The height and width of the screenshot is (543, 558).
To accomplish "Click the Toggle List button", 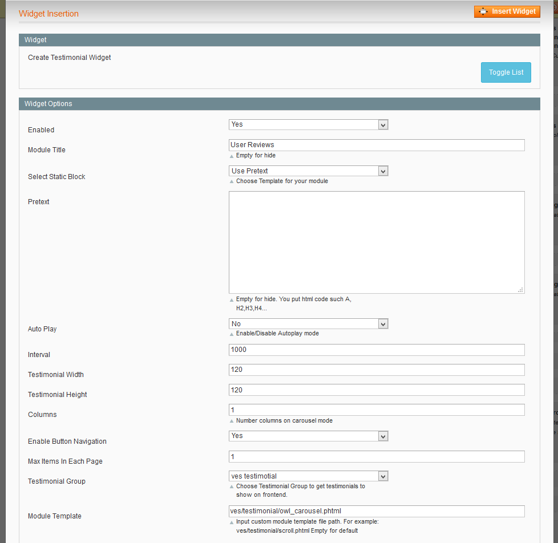I will pyautogui.click(x=506, y=72).
